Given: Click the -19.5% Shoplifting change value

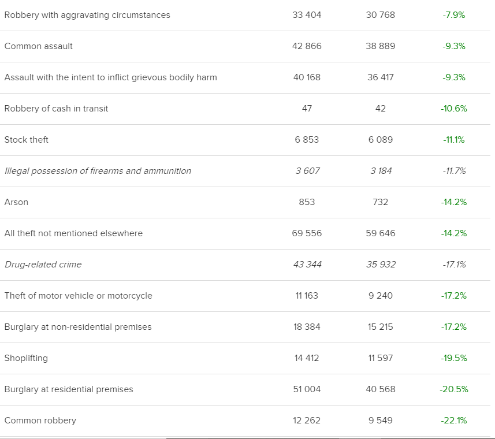Looking at the screenshot, I should [x=454, y=358].
